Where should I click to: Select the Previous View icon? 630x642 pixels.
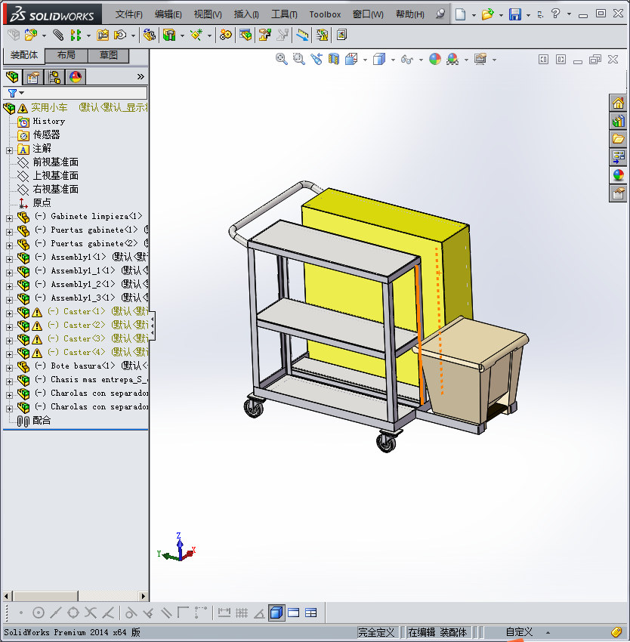(x=317, y=60)
